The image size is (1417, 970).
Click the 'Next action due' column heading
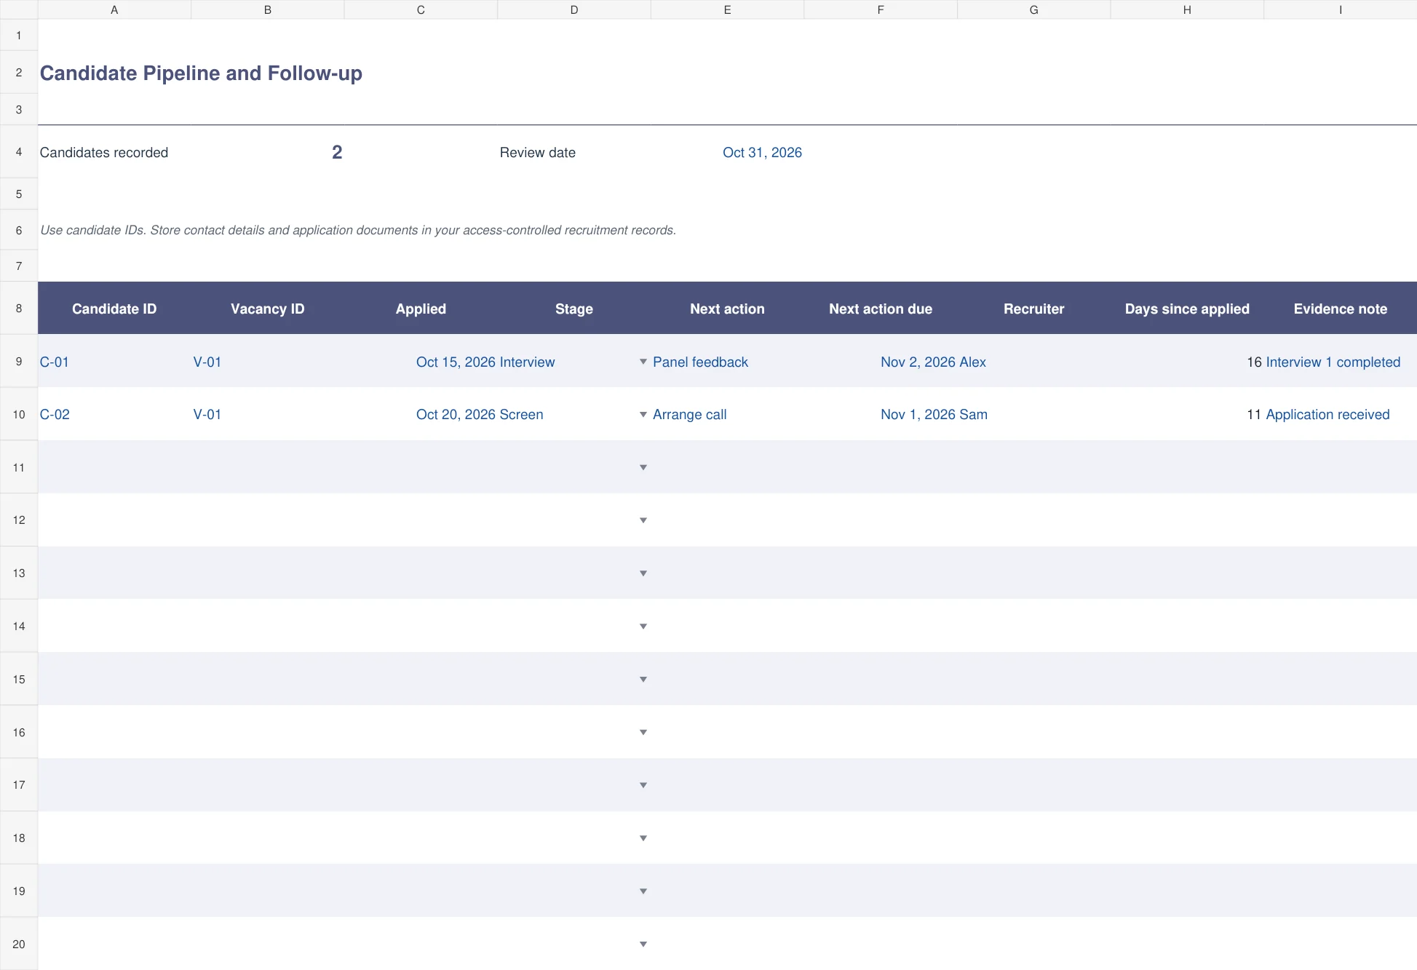tap(881, 309)
